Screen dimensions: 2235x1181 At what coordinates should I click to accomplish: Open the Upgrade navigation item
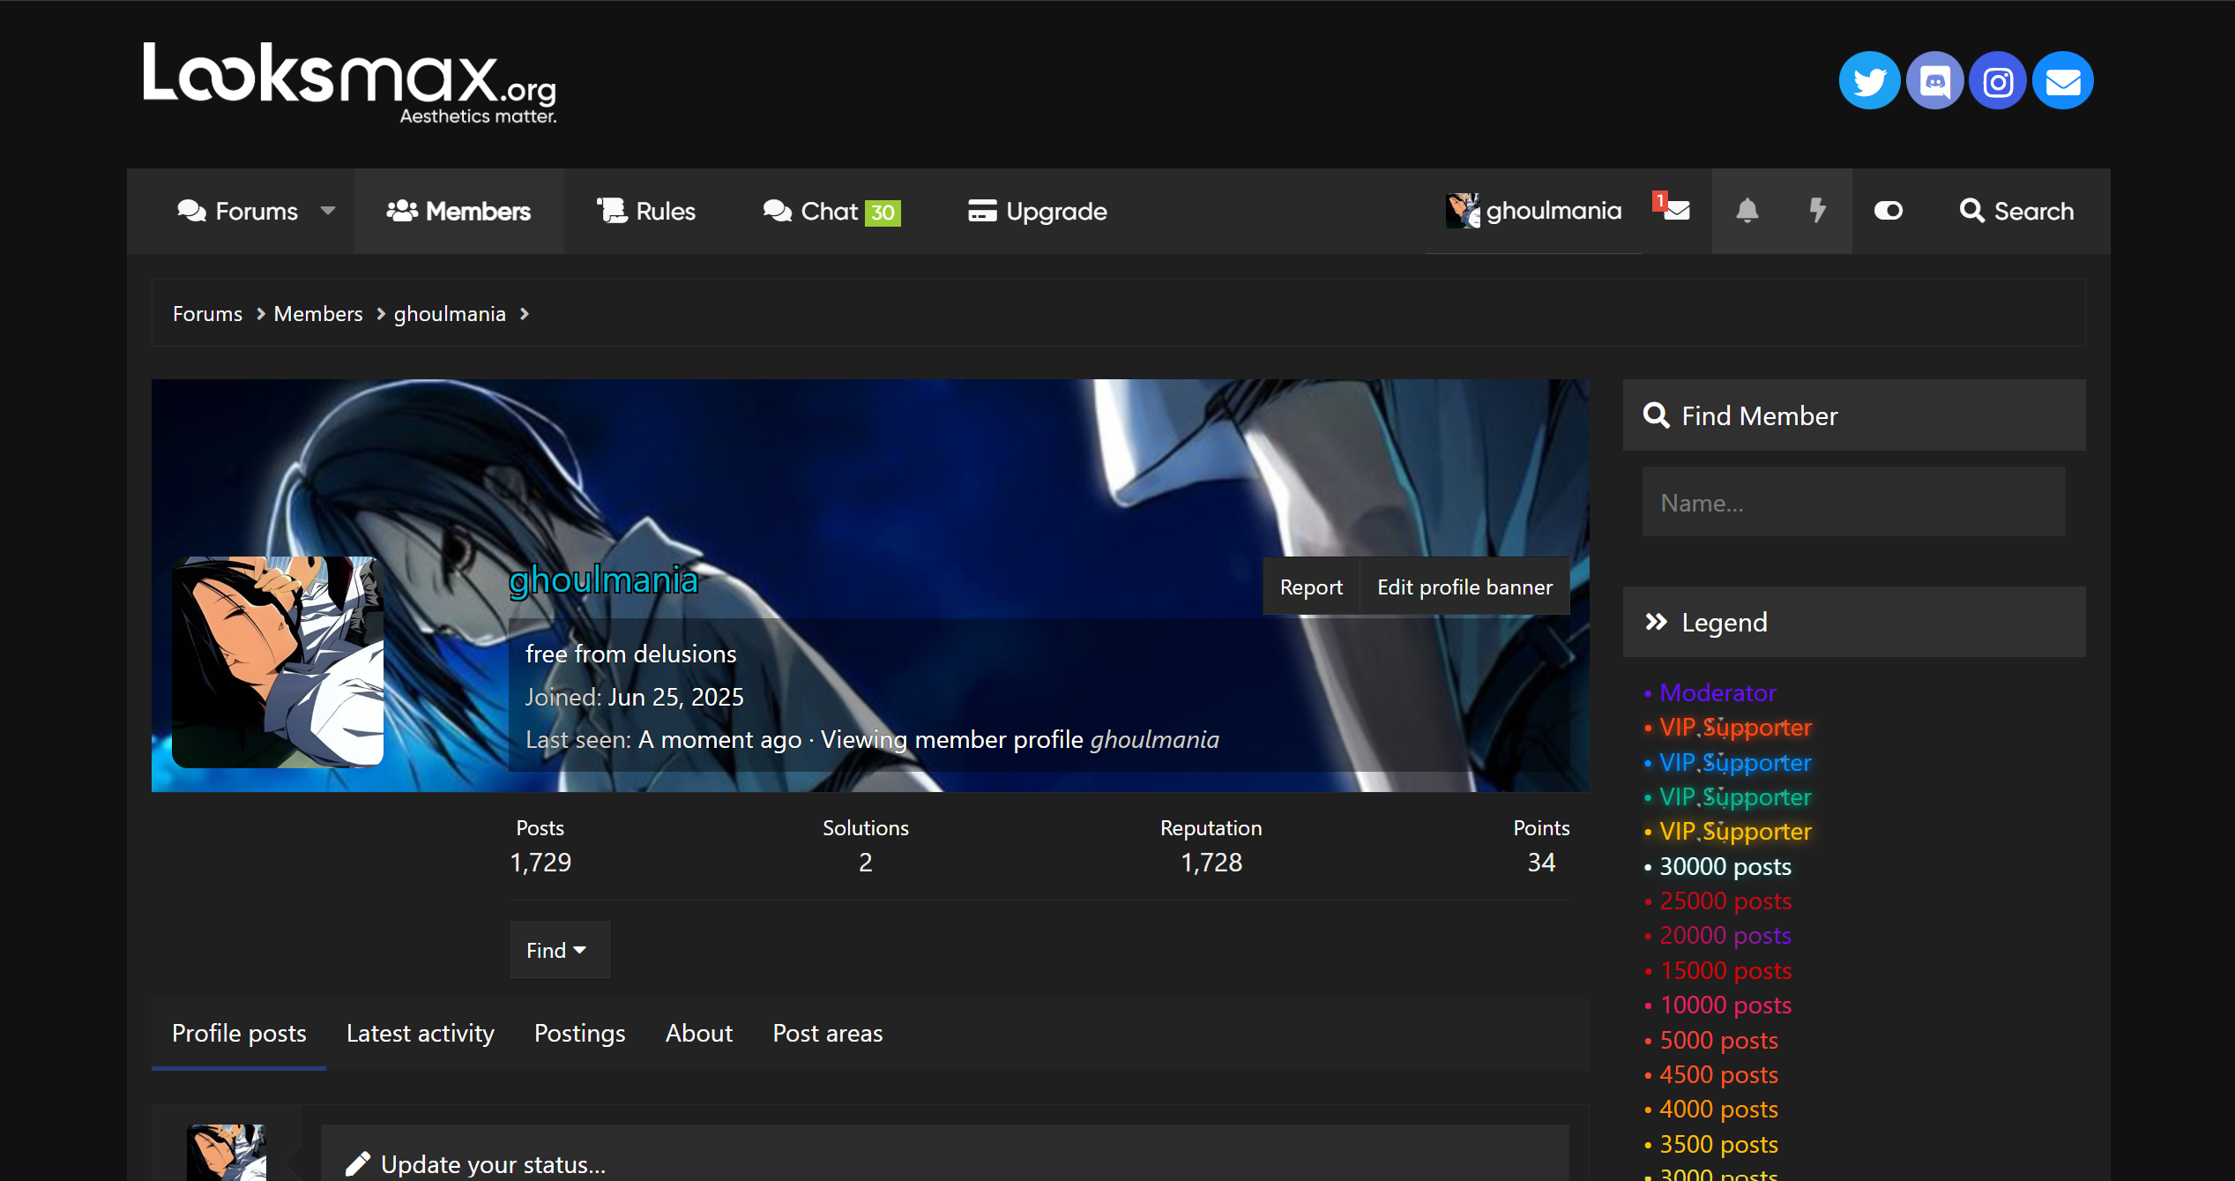coord(1037,212)
